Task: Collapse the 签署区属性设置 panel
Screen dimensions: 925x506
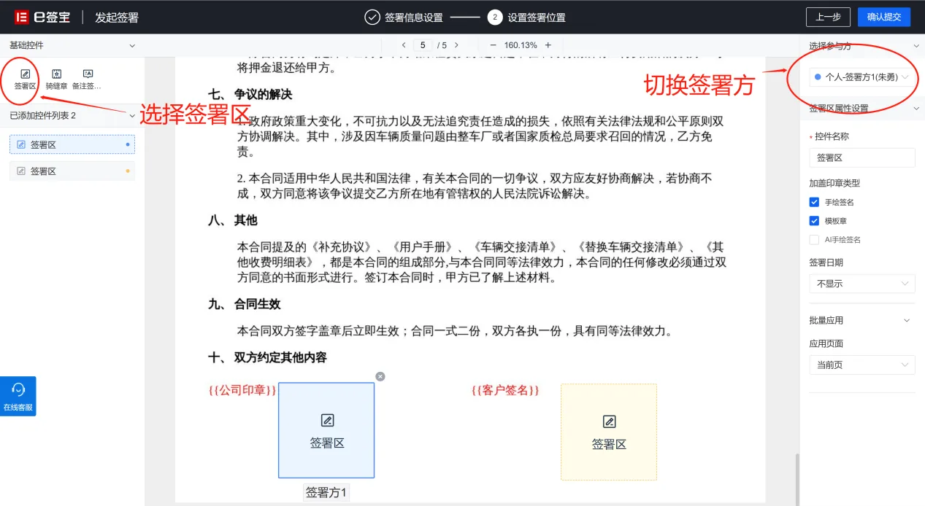Action: click(916, 109)
